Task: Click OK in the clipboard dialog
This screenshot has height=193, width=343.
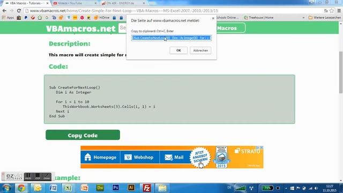Action: 178,50
